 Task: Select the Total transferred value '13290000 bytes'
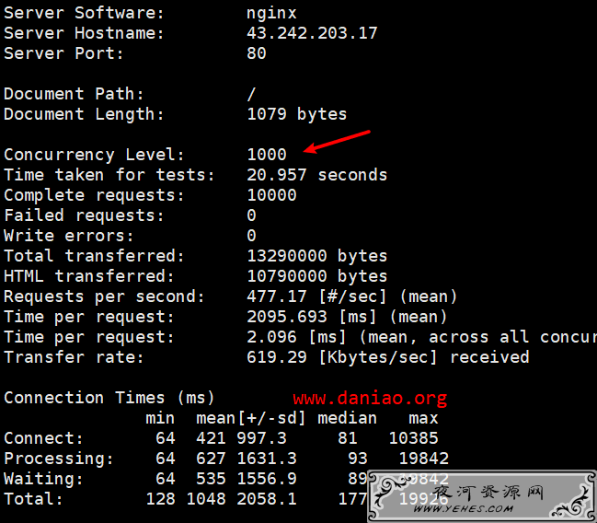point(316,256)
